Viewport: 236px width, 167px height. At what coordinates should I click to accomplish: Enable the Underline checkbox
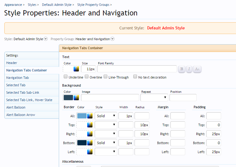(x=66, y=77)
